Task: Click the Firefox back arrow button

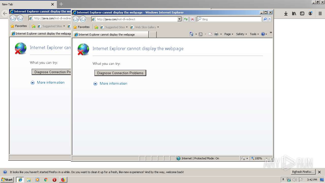Action: (5, 13)
